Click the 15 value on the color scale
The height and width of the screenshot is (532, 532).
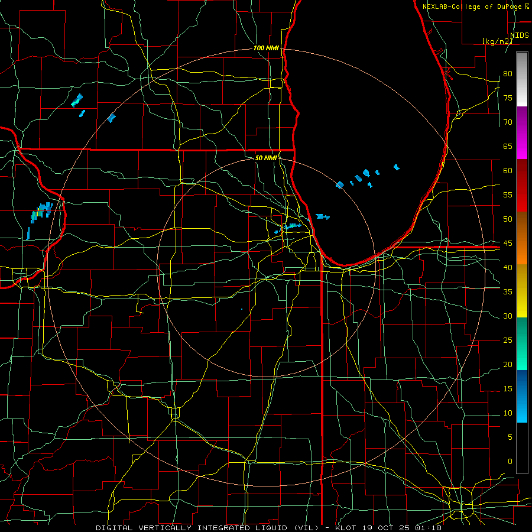[508, 388]
